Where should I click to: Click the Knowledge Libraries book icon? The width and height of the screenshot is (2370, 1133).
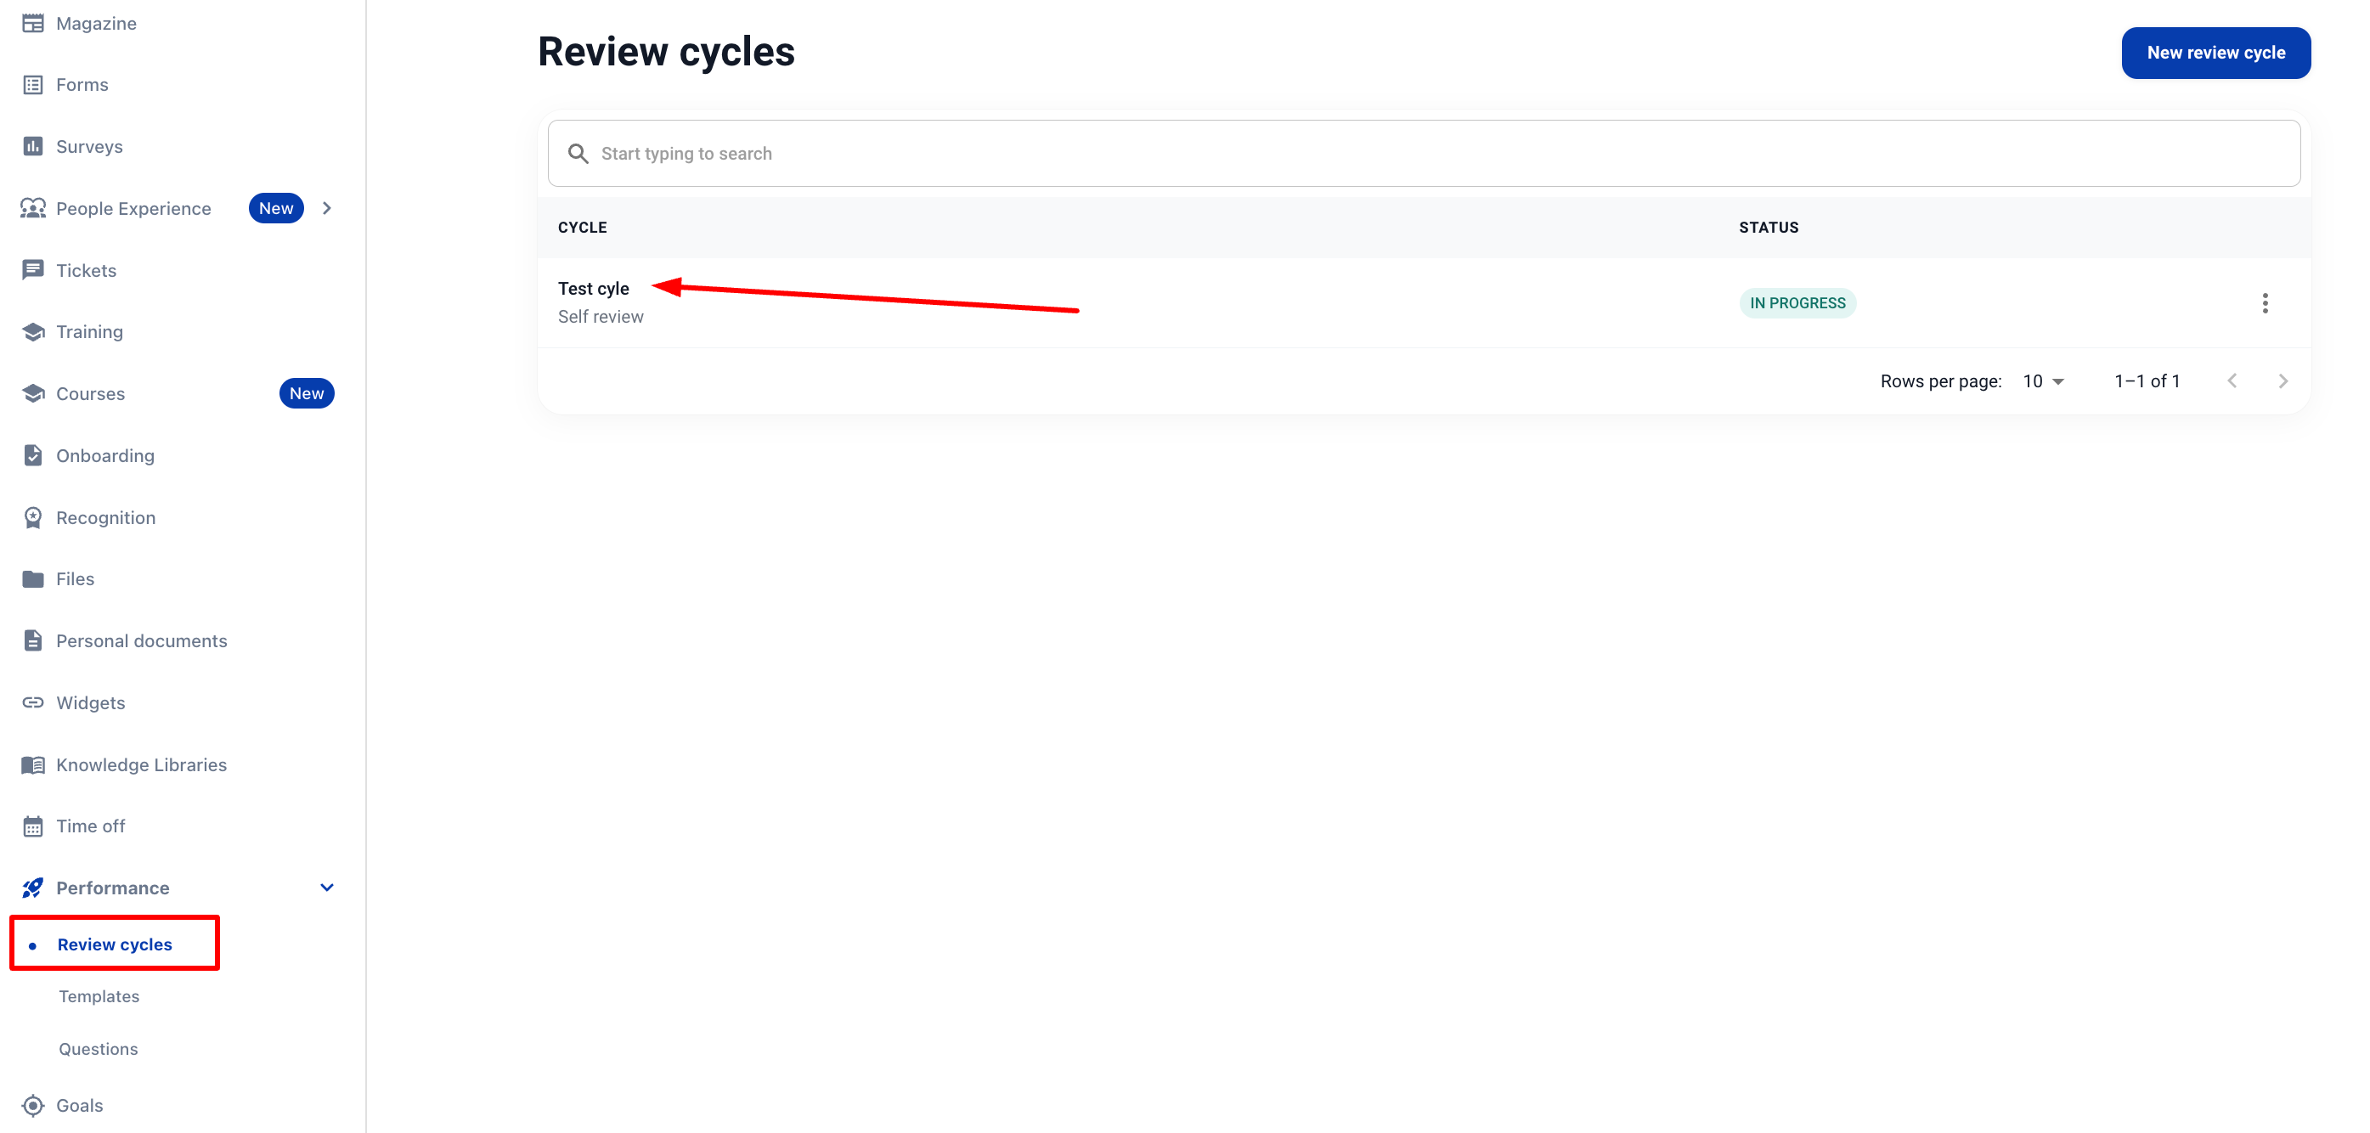tap(33, 764)
